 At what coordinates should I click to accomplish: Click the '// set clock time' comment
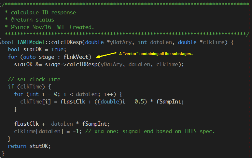pyautogui.click(x=34, y=79)
